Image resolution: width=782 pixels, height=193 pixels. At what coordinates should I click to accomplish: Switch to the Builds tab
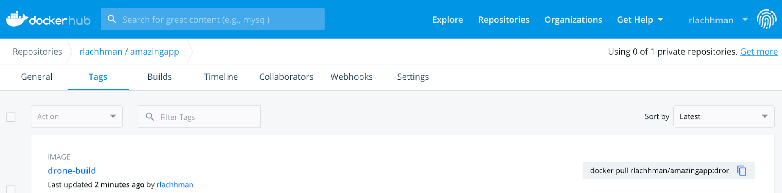coord(160,77)
